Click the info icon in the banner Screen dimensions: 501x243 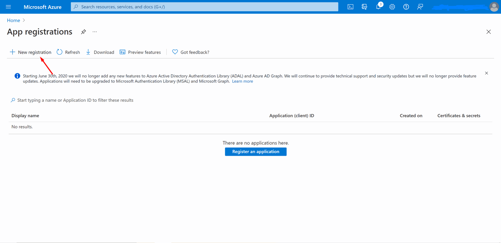click(x=17, y=76)
